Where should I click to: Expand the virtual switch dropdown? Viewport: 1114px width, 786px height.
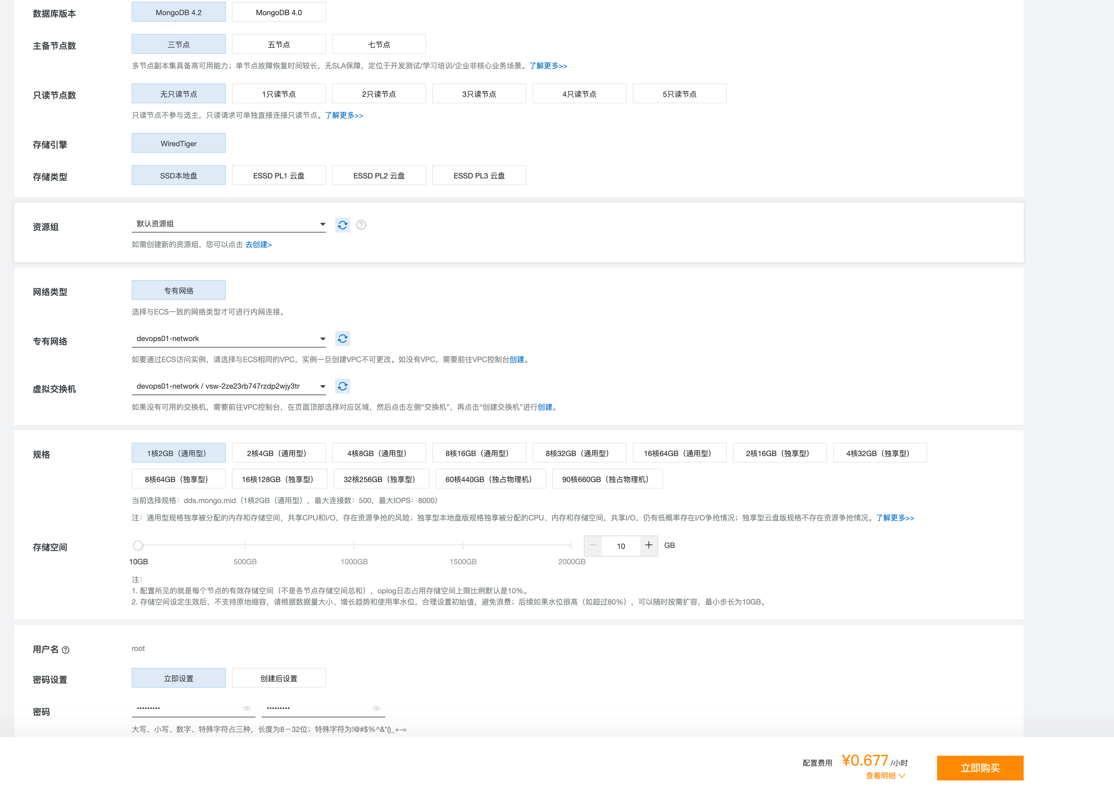click(229, 386)
